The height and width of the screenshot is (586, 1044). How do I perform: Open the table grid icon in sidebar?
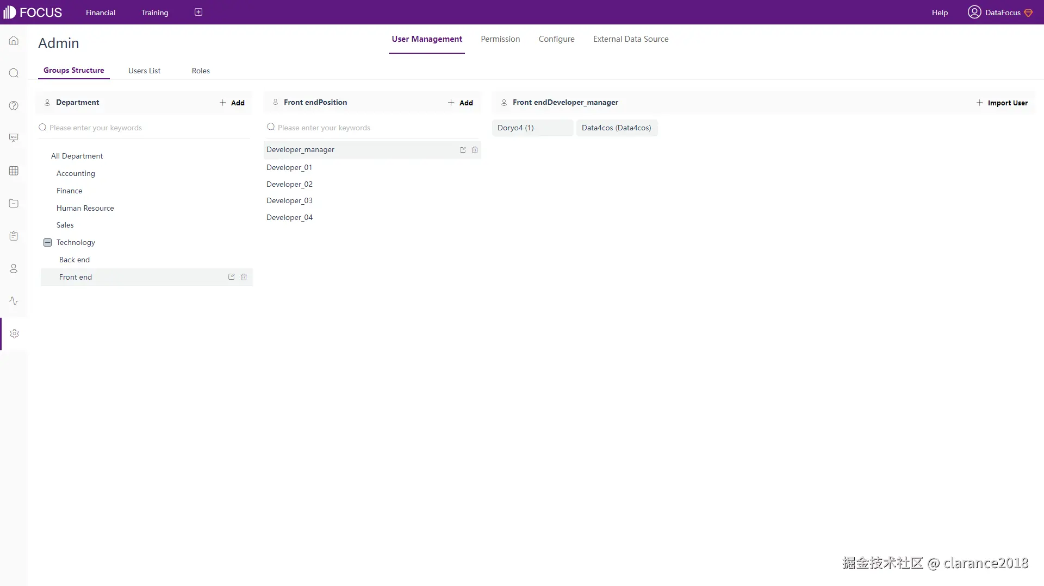[x=14, y=171]
